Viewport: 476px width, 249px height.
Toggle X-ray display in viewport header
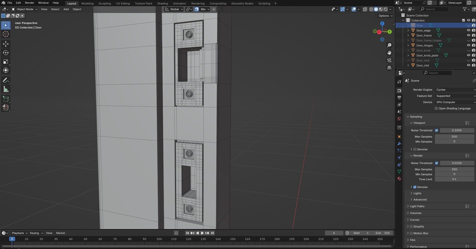click(365, 9)
